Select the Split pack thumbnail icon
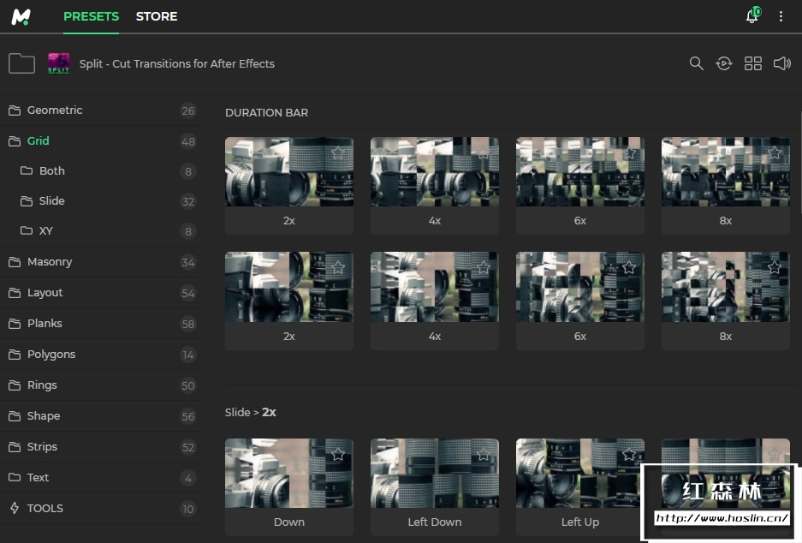802x543 pixels. coord(58,63)
